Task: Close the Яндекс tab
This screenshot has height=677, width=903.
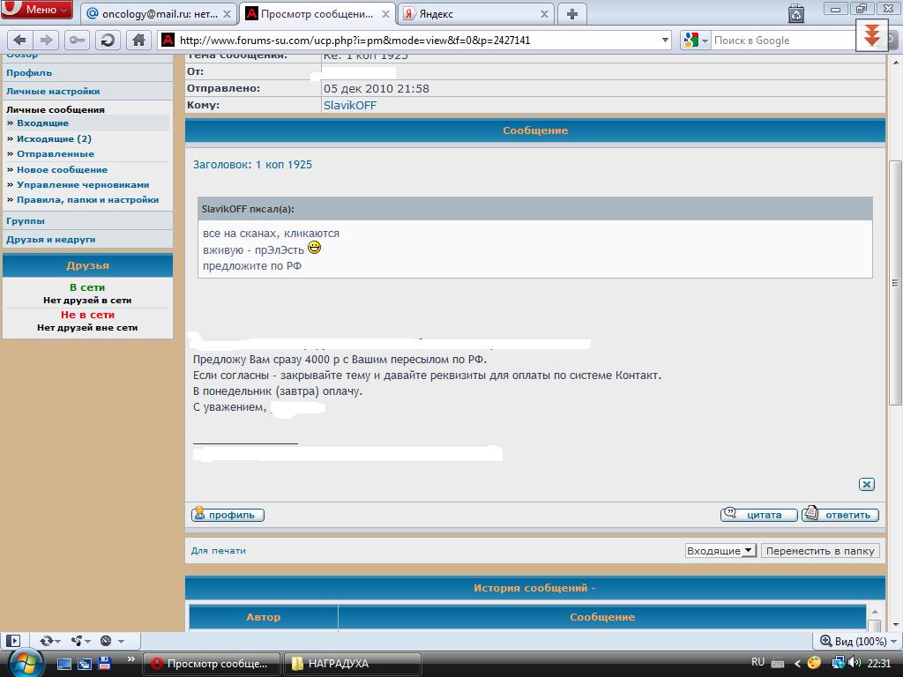Action: pyautogui.click(x=544, y=14)
